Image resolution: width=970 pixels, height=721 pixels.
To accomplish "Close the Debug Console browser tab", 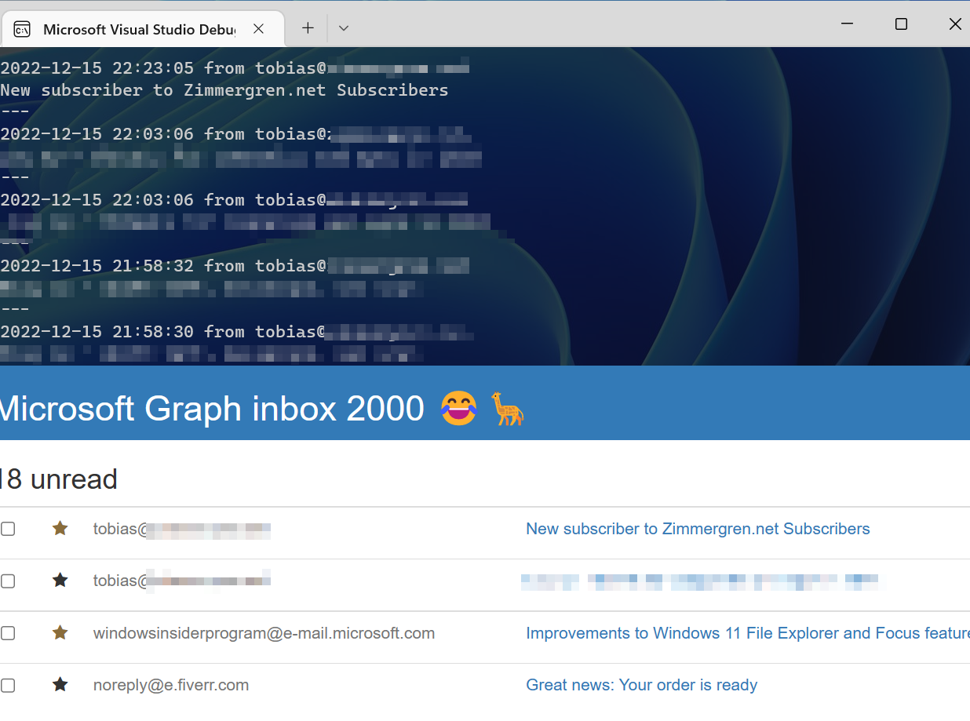I will [258, 28].
